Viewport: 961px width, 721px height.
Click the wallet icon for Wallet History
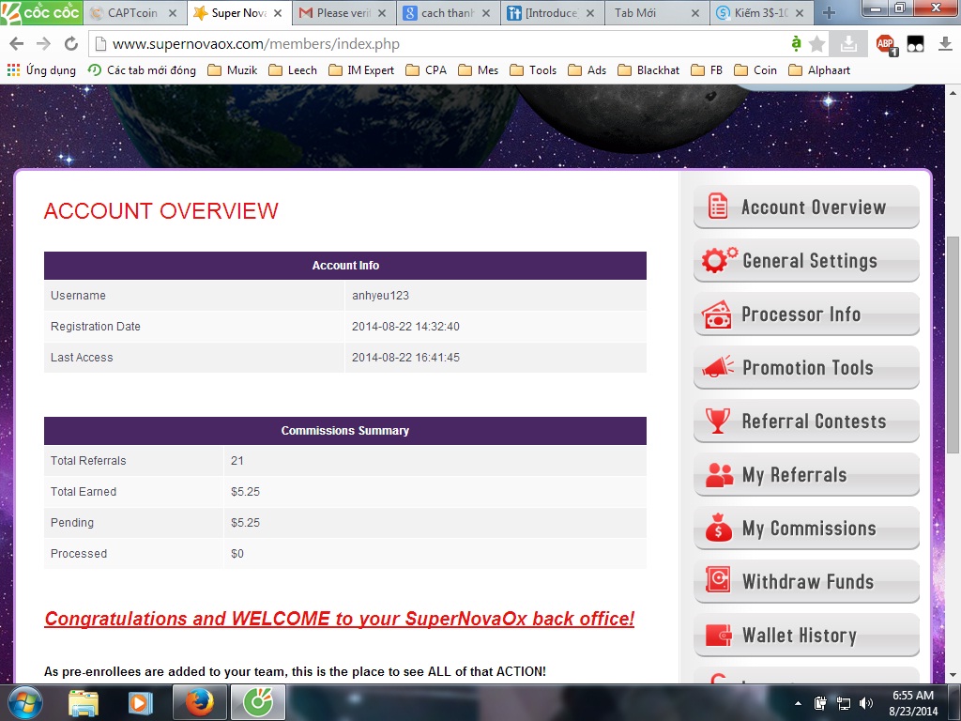pyautogui.click(x=718, y=635)
